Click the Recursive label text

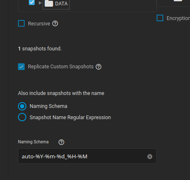click(39, 24)
